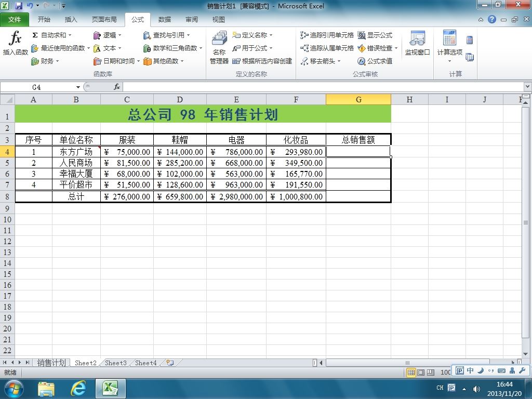
Task: Expand the Undo history dropdown arrow
Action: pos(37,6)
